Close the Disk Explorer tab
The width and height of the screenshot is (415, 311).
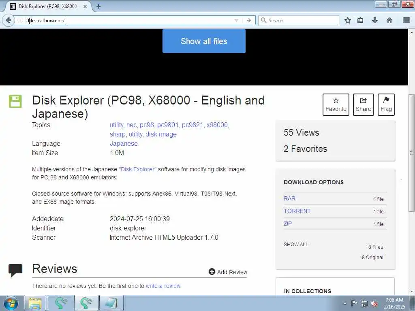(85, 6)
